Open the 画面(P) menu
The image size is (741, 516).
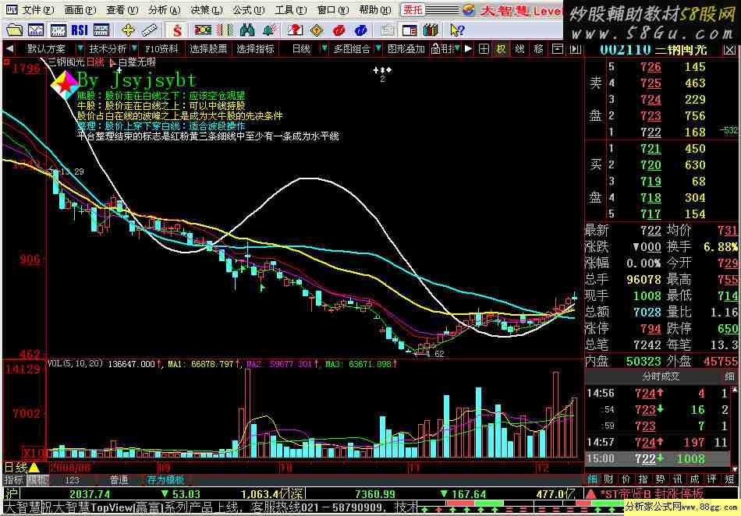(x=80, y=10)
